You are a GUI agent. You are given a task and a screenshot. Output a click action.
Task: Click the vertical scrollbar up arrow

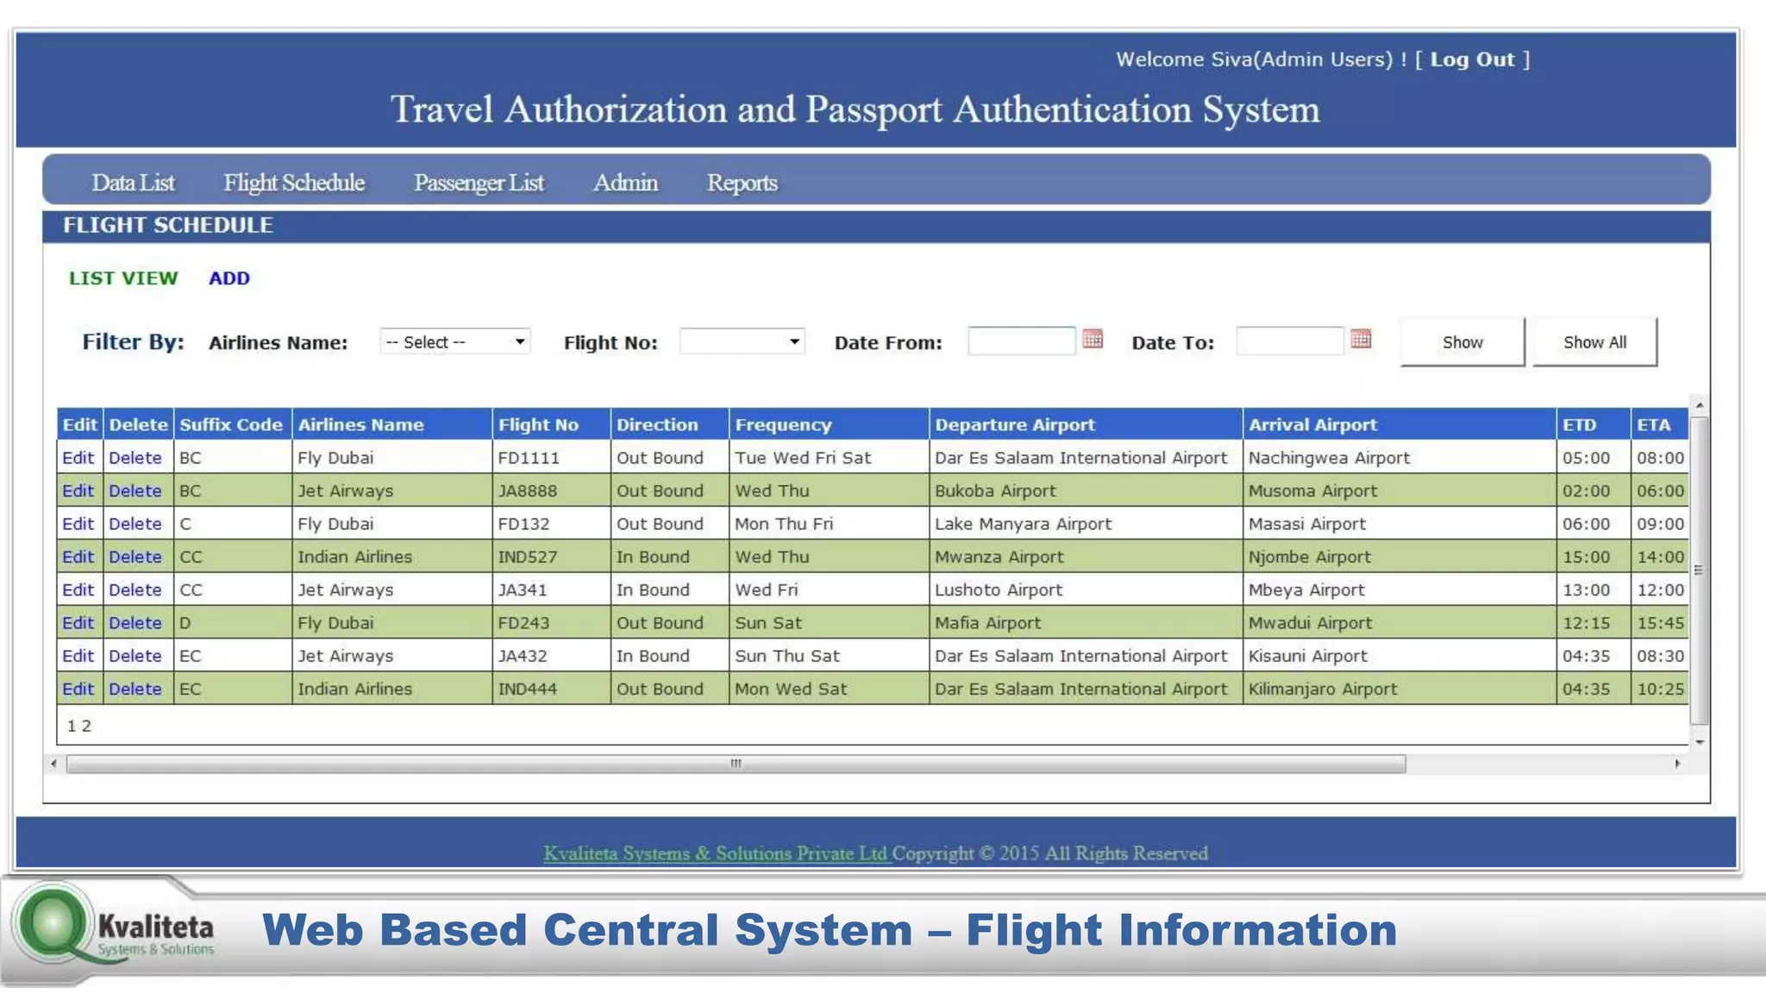1700,404
